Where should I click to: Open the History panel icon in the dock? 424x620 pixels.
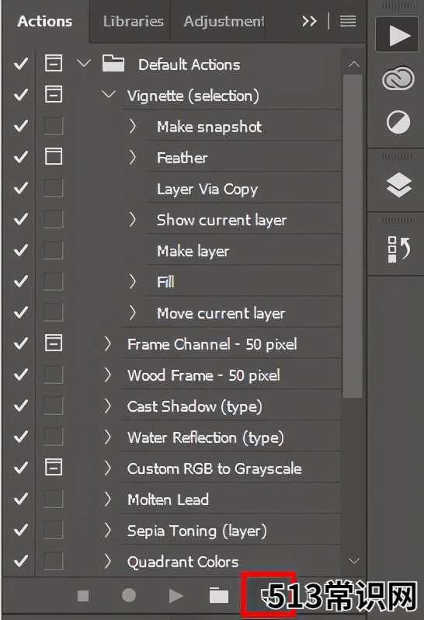pos(398,249)
